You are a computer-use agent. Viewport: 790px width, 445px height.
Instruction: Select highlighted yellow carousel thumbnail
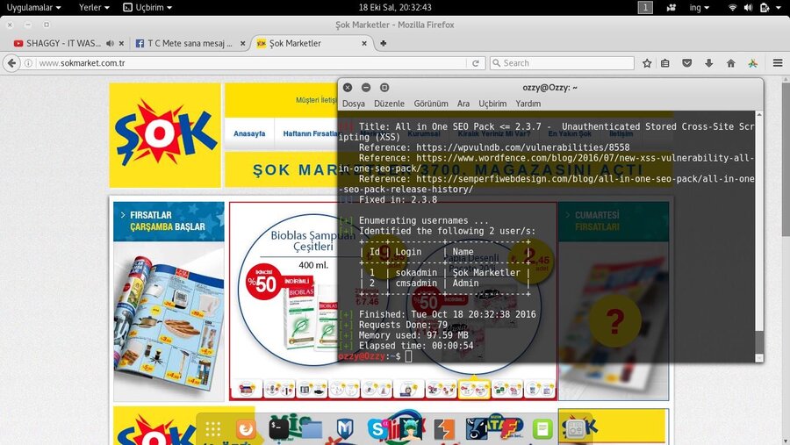coord(474,389)
